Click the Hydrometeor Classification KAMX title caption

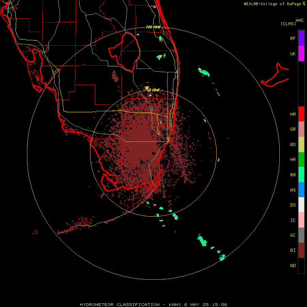[x=153, y=305]
